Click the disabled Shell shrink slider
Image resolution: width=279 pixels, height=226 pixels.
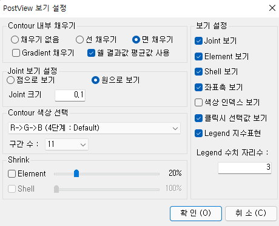point(107,189)
